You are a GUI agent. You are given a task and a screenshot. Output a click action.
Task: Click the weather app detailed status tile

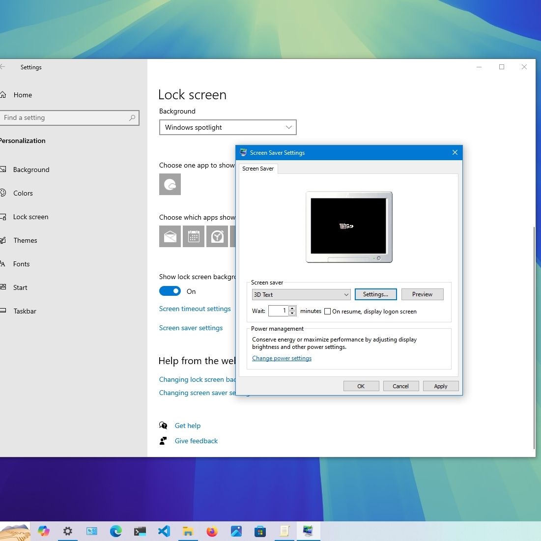(x=170, y=184)
